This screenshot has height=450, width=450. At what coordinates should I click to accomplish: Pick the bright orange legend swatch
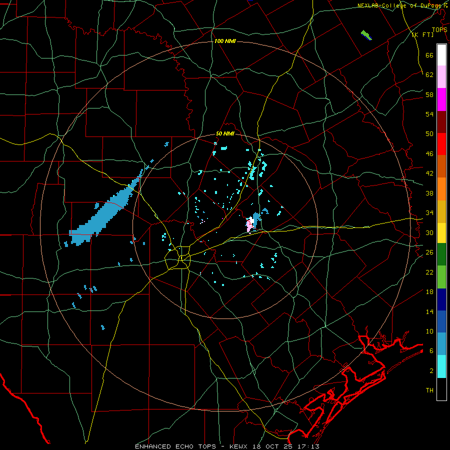click(x=441, y=189)
